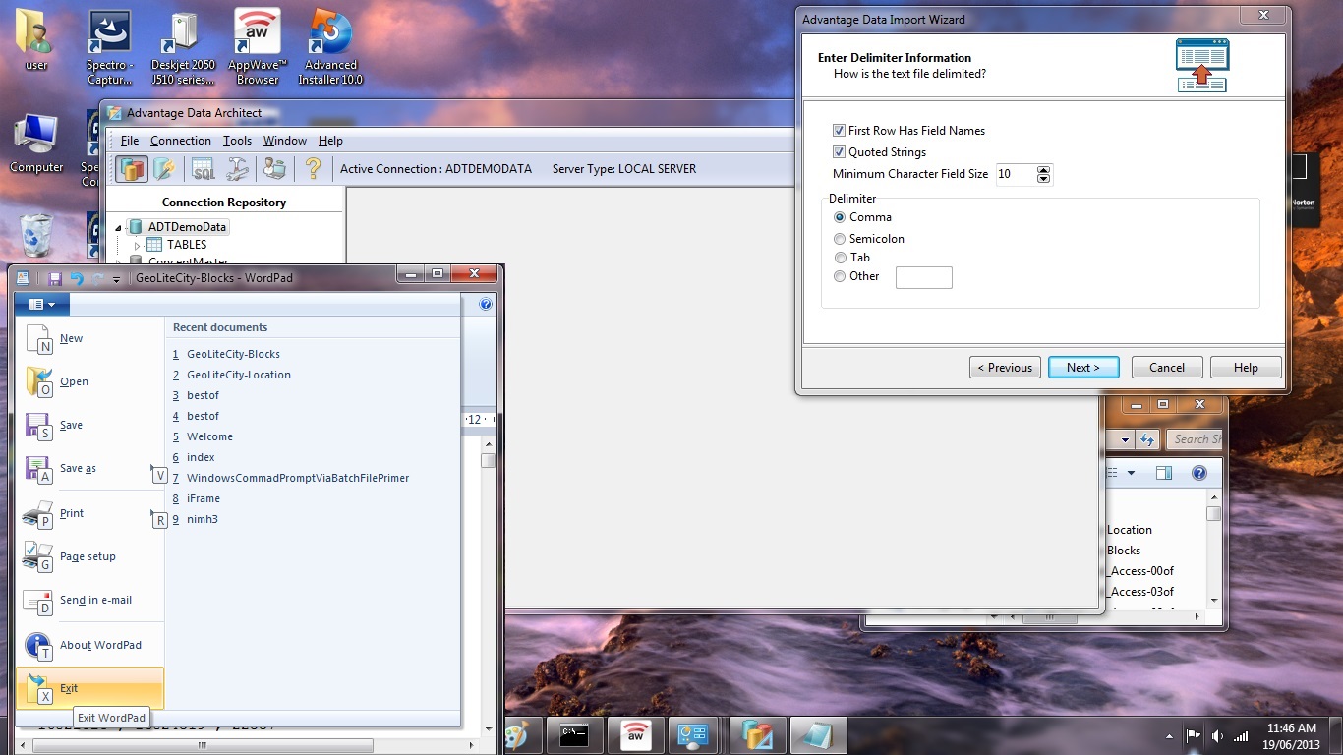1343x755 pixels.
Task: Choose Page setup in WordPad menu
Action: pyautogui.click(x=88, y=556)
